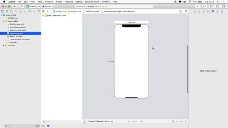Image resolution: width=228 pixels, height=128 pixels.
Task: Open the Debug navigator
Action: pyautogui.click(x=30, y=11)
